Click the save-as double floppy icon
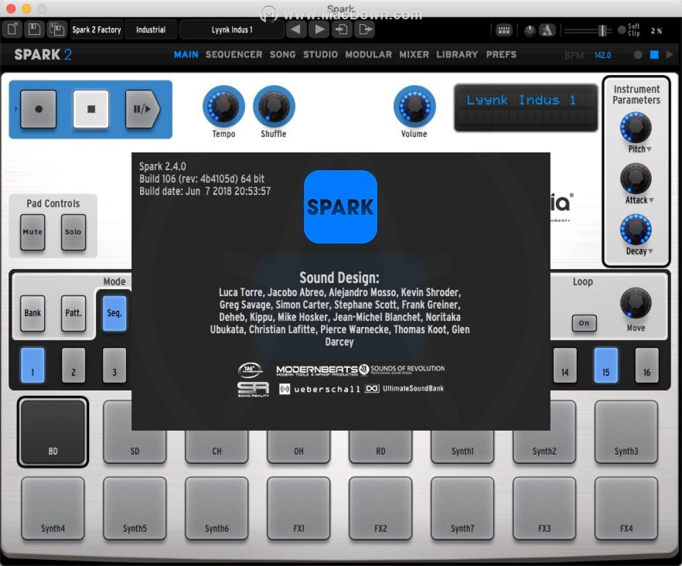The width and height of the screenshot is (682, 566). point(56,29)
